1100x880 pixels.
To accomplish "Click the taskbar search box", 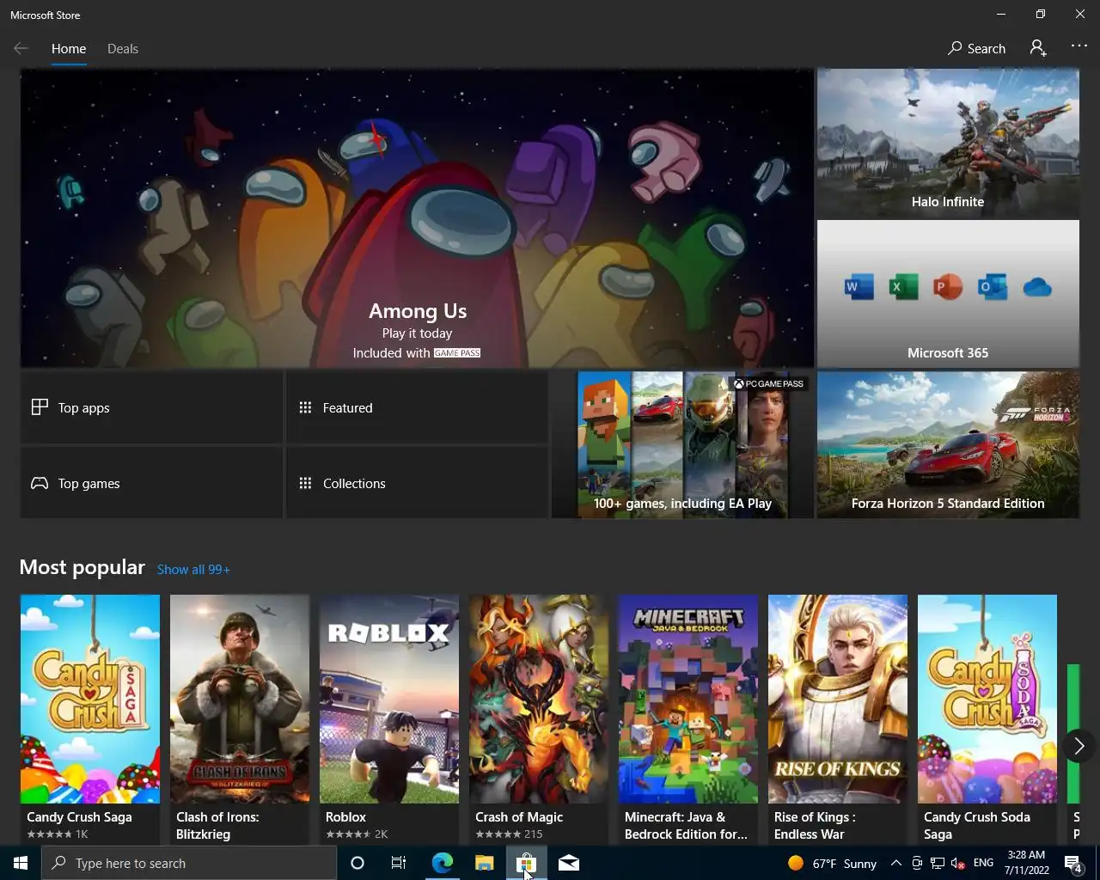I will click(x=189, y=863).
